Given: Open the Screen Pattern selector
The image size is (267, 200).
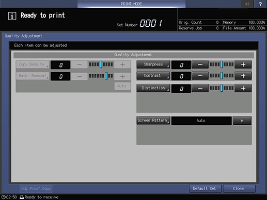Looking at the screenshot, I should 153,121.
